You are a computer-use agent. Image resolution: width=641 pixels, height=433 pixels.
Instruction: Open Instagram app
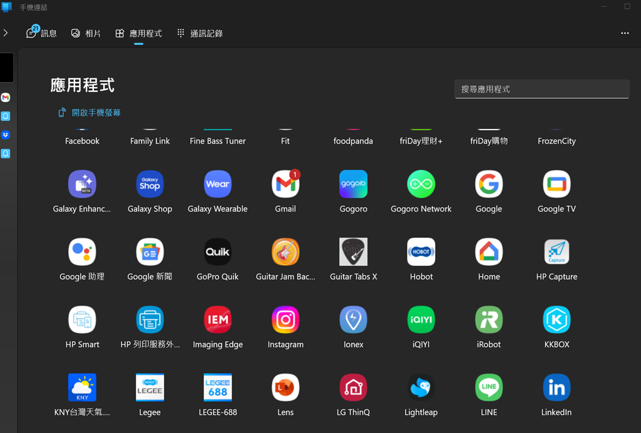pyautogui.click(x=285, y=320)
